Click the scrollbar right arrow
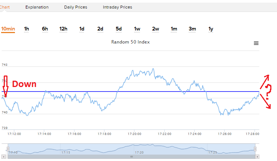Image resolution: width=277 pixels, height=161 pixels. [x=257, y=157]
